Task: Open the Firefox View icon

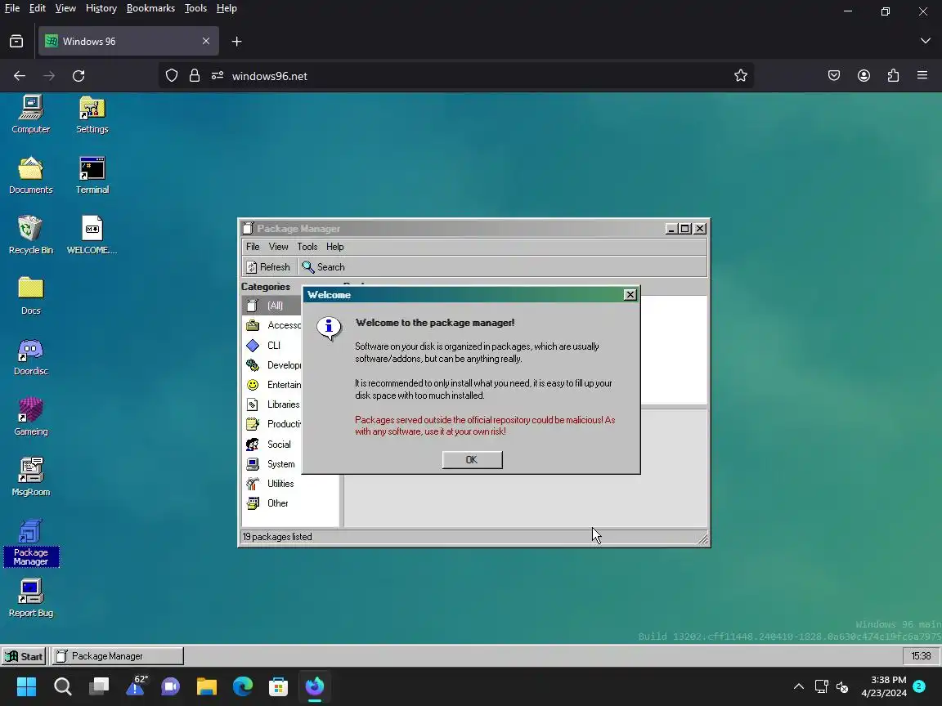Action: (x=16, y=42)
